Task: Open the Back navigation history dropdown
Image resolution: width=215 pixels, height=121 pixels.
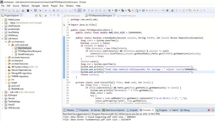Action: (198, 10)
